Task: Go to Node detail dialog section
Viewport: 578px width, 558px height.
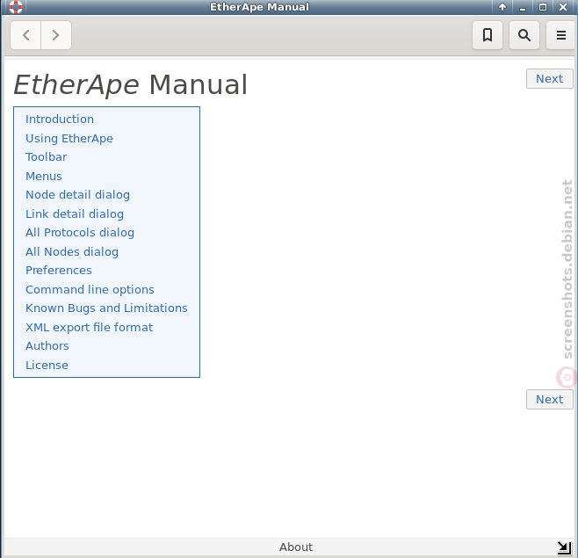Action: tap(77, 195)
